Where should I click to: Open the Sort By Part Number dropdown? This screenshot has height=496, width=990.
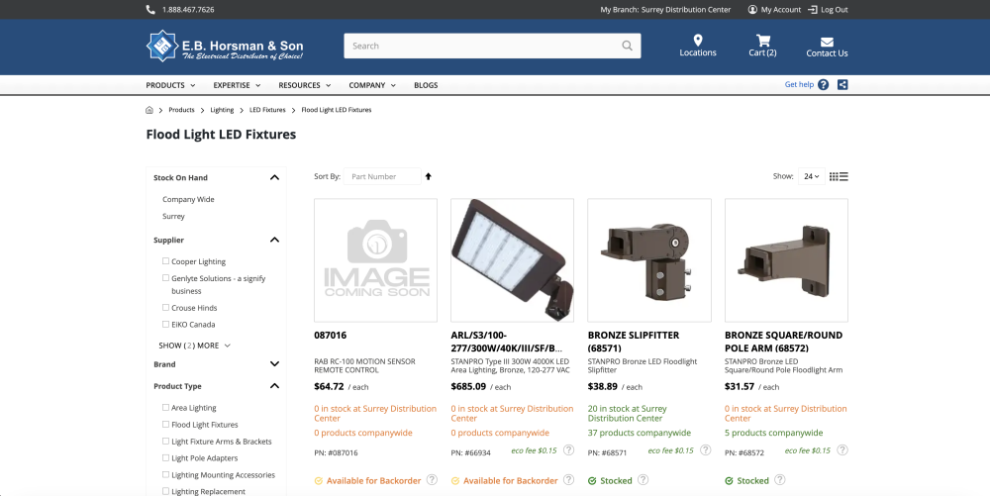point(382,176)
